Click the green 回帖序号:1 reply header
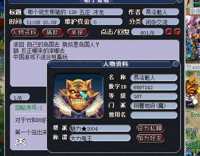Viewport: 200px width, 156px height. pyautogui.click(x=29, y=108)
